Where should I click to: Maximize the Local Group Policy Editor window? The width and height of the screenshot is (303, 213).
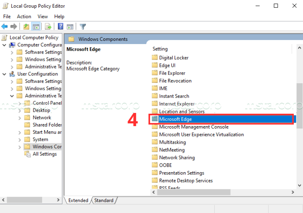pyautogui.click(x=276, y=6)
